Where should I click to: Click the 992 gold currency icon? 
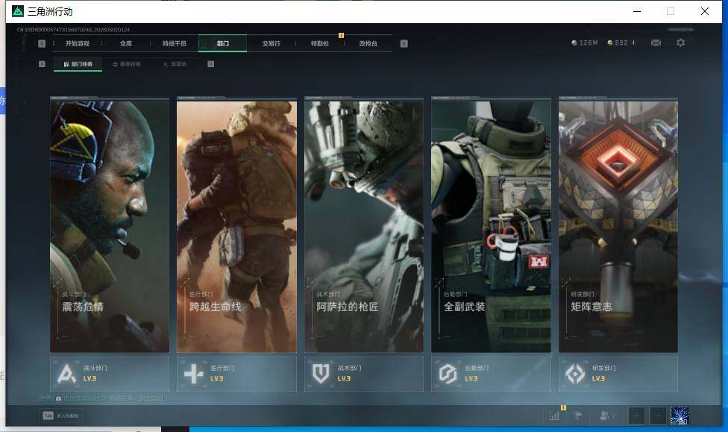pos(610,43)
